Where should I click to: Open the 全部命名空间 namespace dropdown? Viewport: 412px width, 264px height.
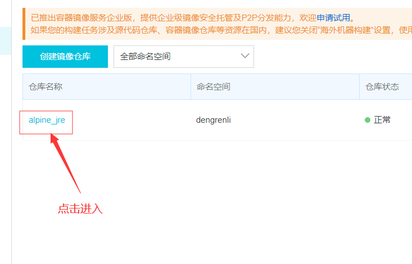pyautogui.click(x=184, y=57)
